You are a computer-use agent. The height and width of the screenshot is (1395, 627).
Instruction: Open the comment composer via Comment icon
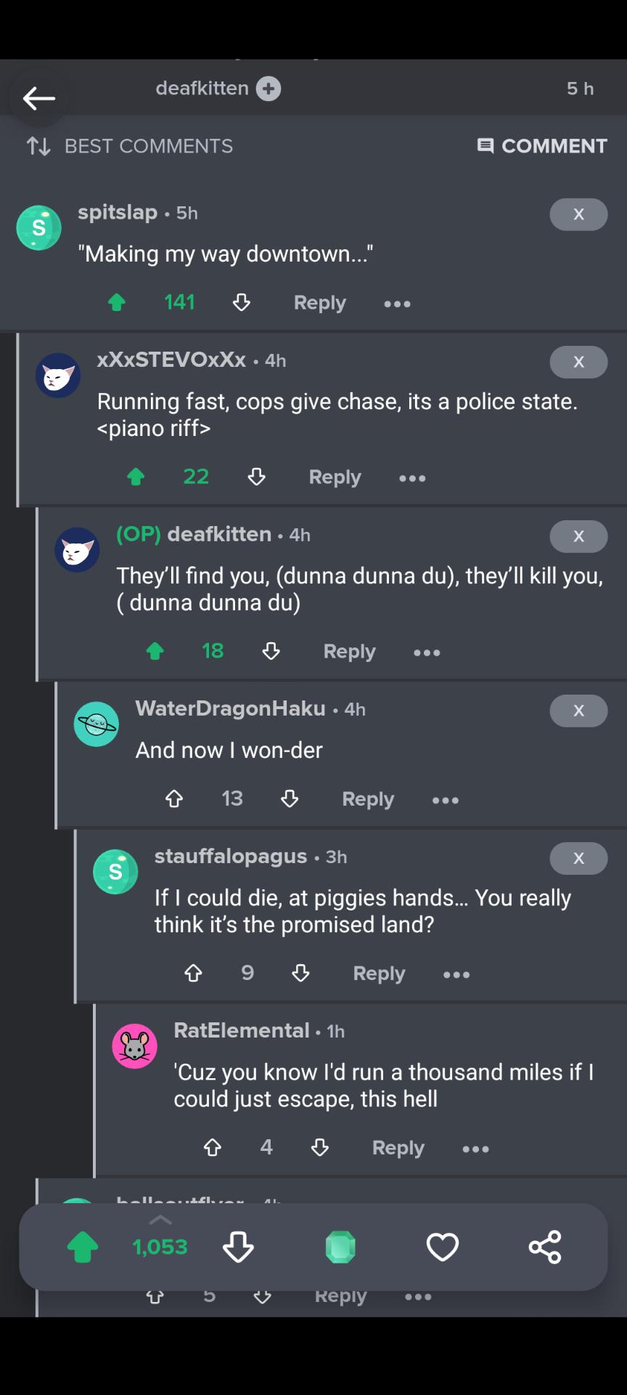pyautogui.click(x=541, y=146)
